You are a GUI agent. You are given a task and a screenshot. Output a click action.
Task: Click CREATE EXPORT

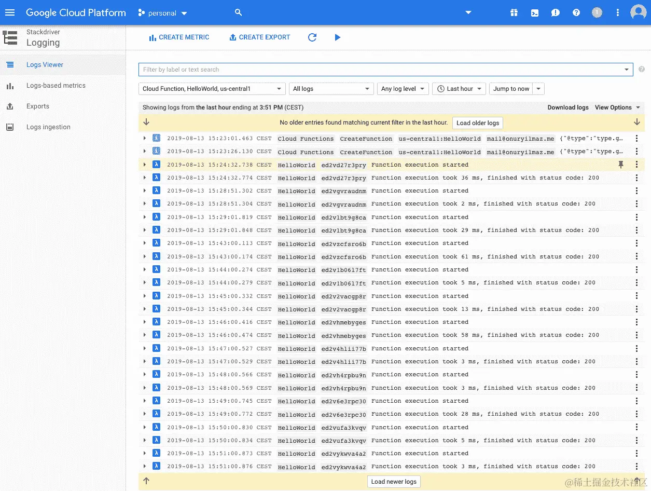click(260, 37)
